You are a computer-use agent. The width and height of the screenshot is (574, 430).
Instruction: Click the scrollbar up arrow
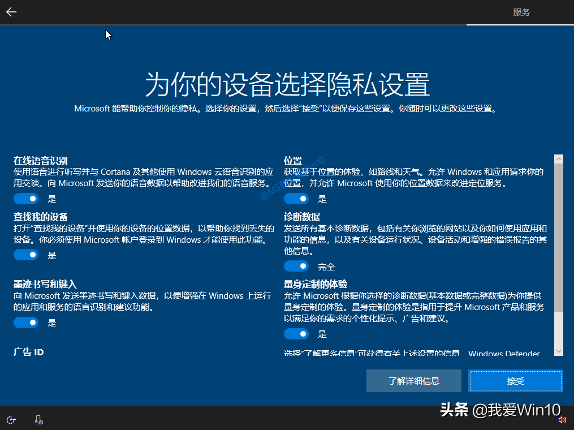click(x=559, y=158)
